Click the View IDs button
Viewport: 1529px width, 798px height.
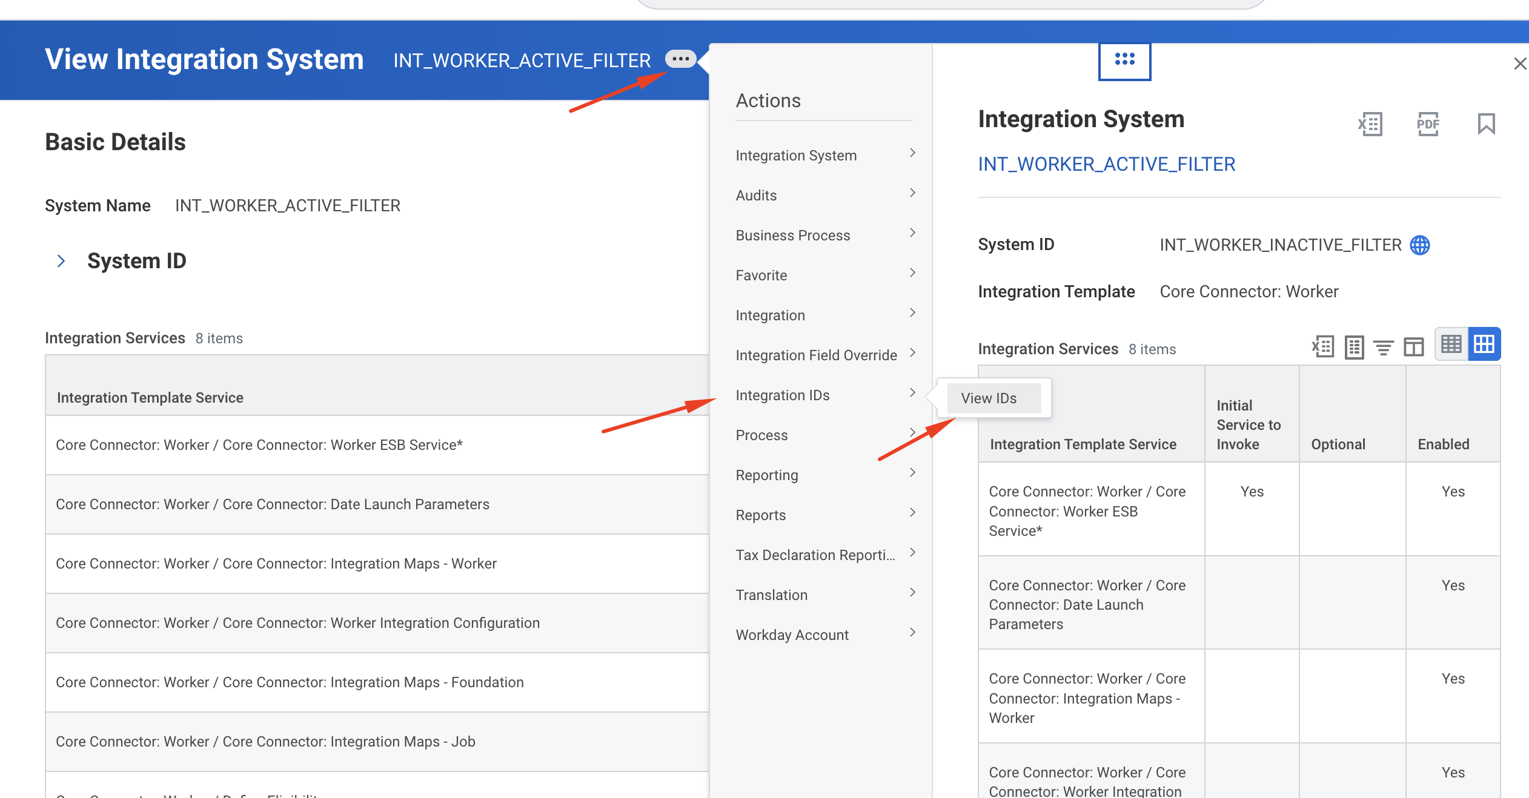tap(989, 398)
